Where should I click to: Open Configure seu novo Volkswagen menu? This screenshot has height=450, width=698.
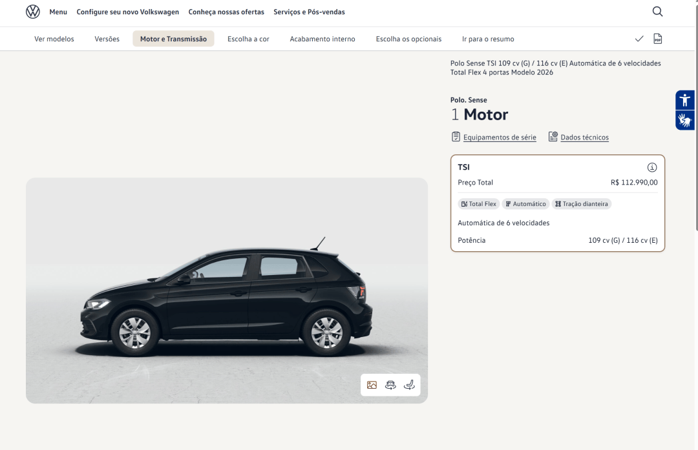(x=128, y=12)
